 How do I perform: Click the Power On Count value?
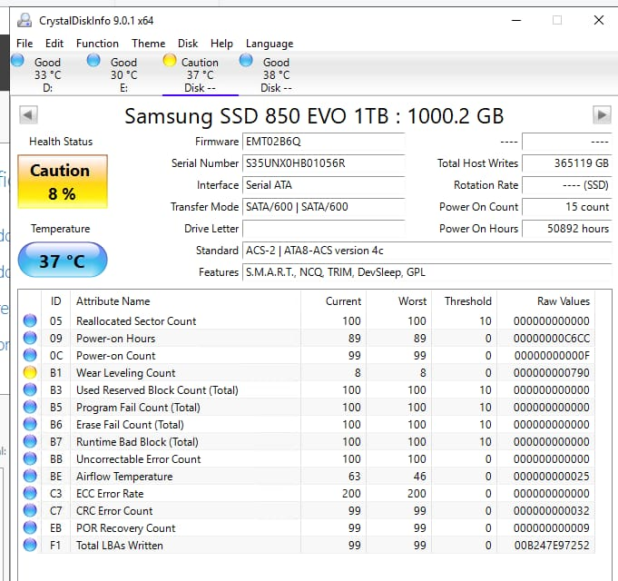point(567,207)
